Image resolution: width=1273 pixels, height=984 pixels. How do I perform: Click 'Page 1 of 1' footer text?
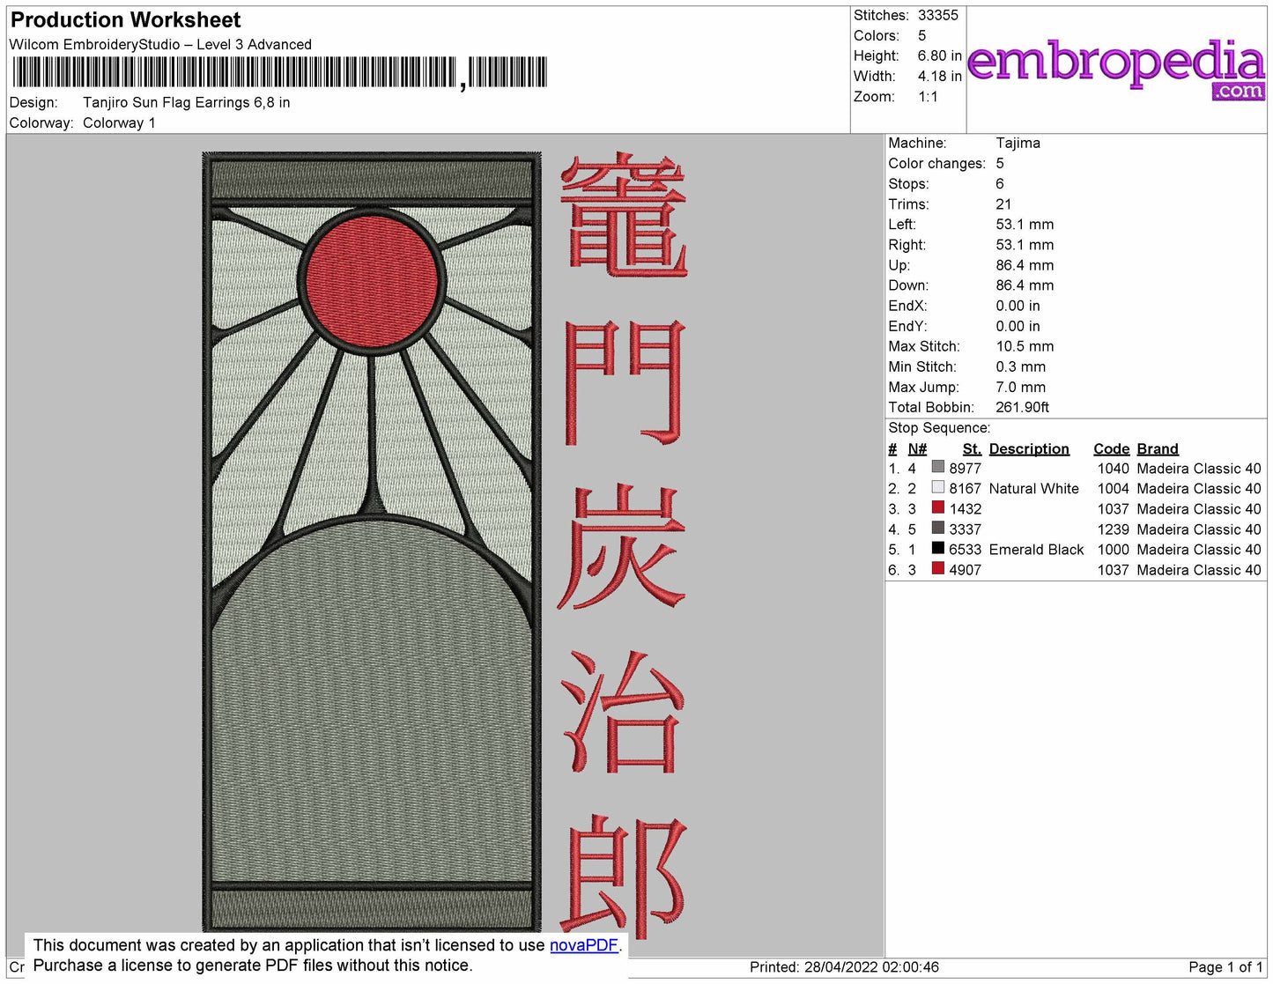(x=1225, y=966)
